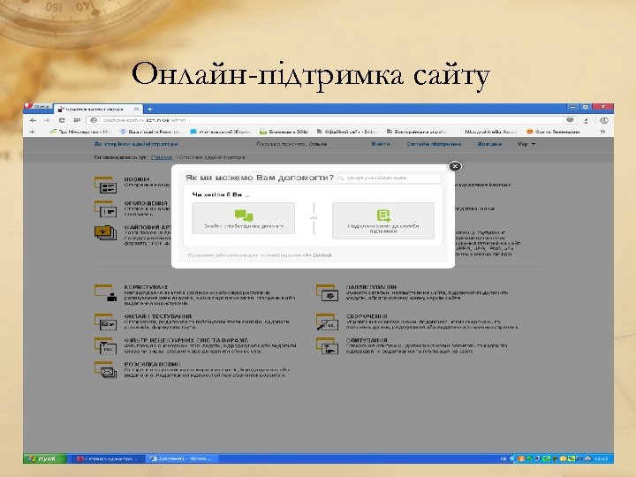Open the 'Офіційний сайт' bookmark
Image resolution: width=636 pixels, height=477 pixels.
click(347, 132)
